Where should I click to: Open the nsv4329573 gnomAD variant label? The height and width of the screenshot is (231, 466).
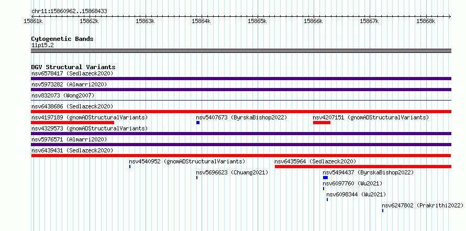(90, 128)
